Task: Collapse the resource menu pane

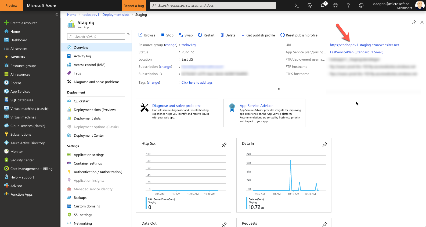Action: (x=128, y=34)
